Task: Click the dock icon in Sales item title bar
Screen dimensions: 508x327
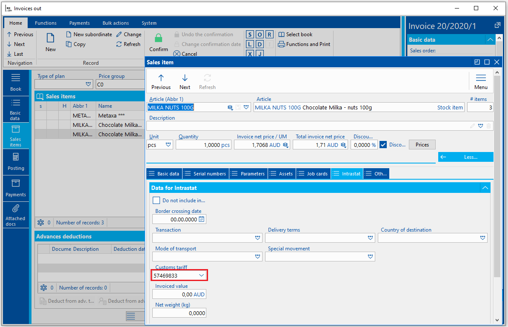Action: pos(477,62)
